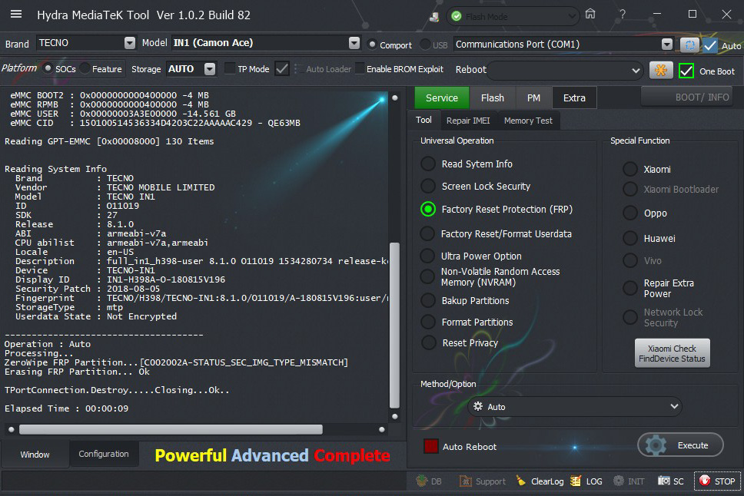
Task: Select Repair Extra Power option
Action: tap(630, 288)
